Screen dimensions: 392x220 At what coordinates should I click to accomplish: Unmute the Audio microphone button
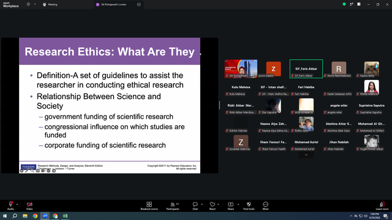coord(10,205)
